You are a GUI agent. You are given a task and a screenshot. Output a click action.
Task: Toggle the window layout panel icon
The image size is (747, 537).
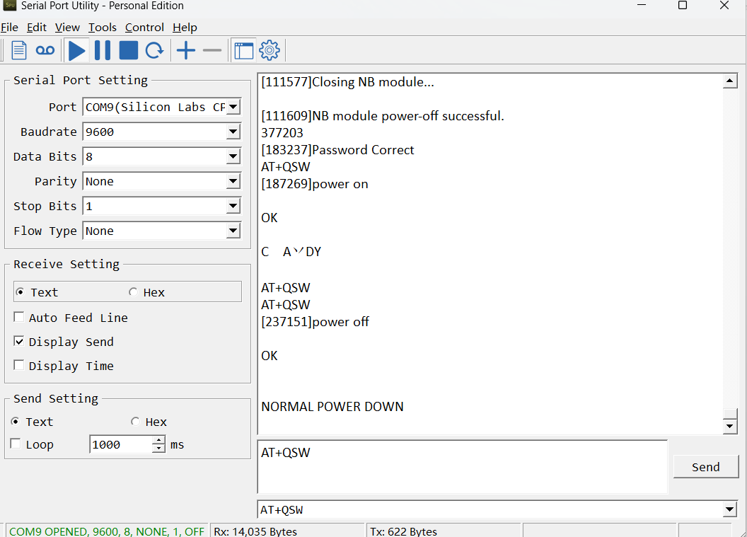244,50
